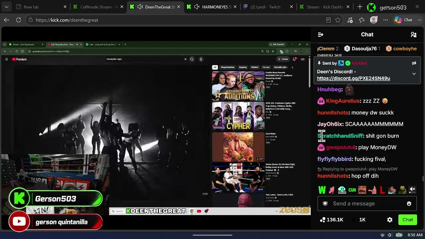Switch to Stream - Kick Dashboard tab
This screenshot has width=425, height=239.
pos(325,7)
